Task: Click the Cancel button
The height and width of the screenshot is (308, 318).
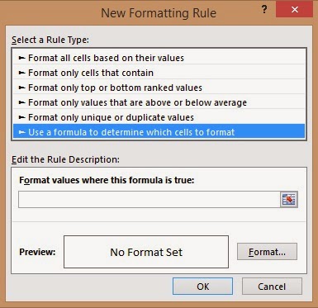Action: point(272,287)
